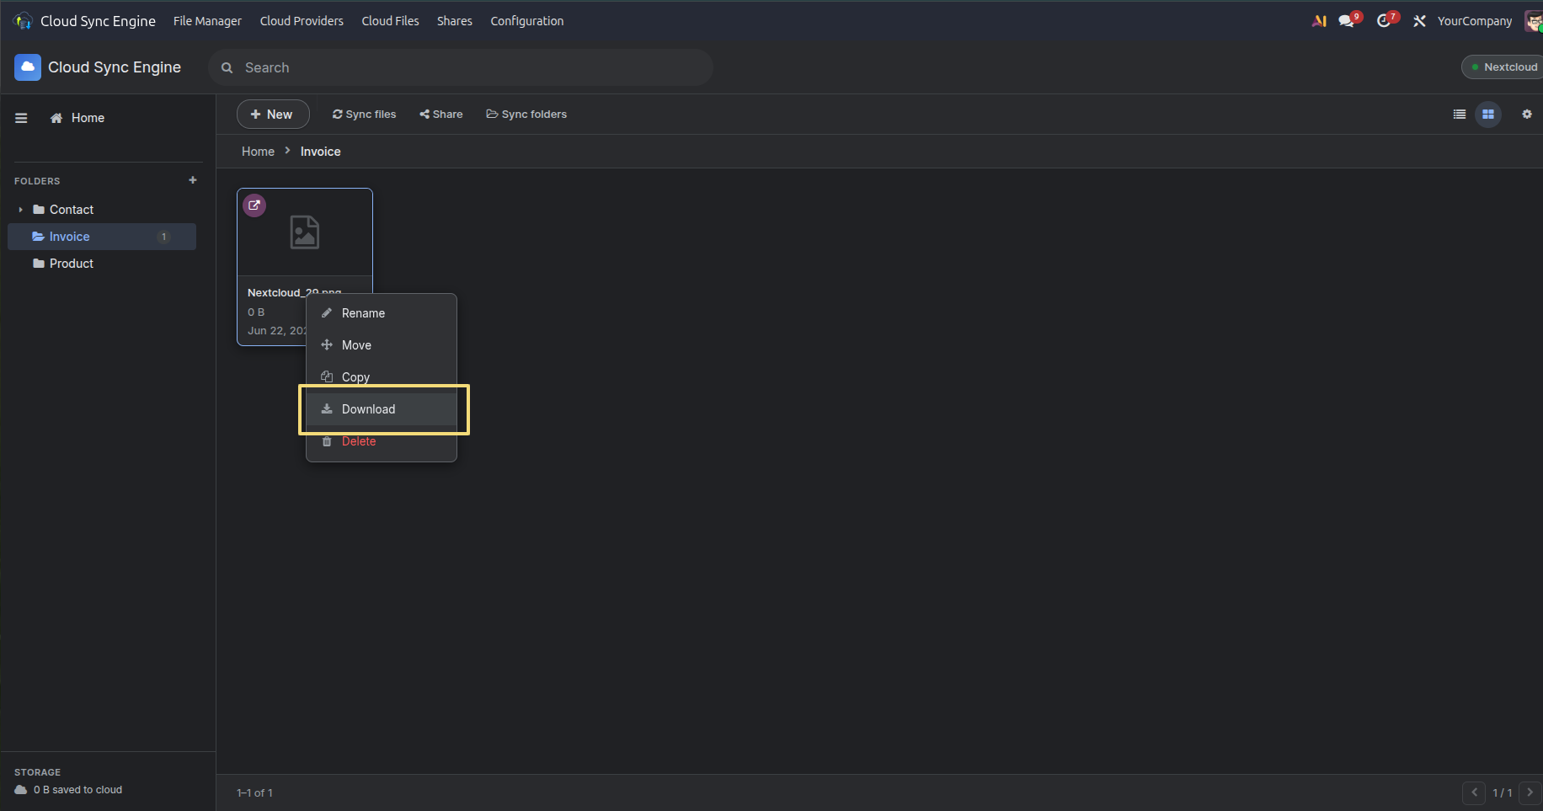Go to next page arrow
The image size is (1543, 811).
tap(1530, 792)
